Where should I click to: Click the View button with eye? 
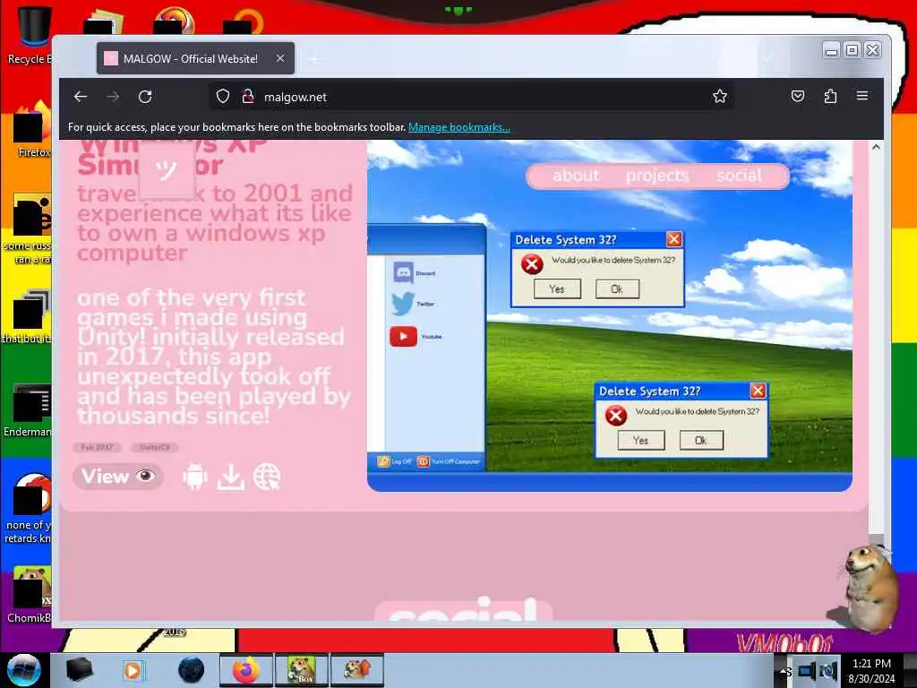(118, 477)
